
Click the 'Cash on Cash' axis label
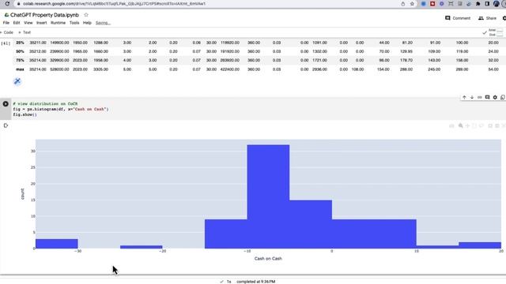tap(268, 259)
